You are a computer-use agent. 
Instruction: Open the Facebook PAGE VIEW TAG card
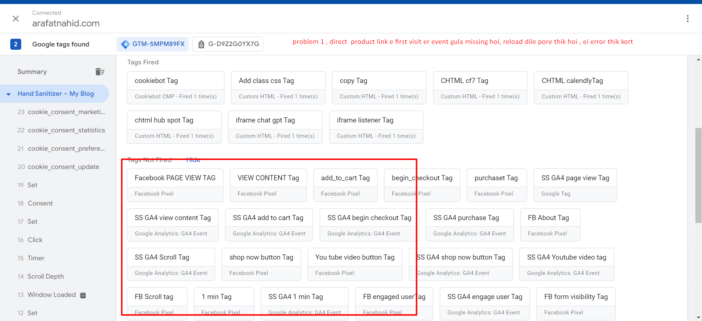click(x=175, y=185)
